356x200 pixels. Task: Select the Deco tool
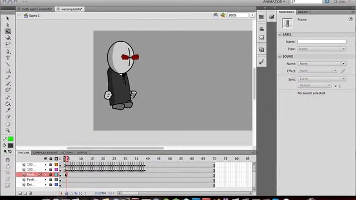point(8,90)
